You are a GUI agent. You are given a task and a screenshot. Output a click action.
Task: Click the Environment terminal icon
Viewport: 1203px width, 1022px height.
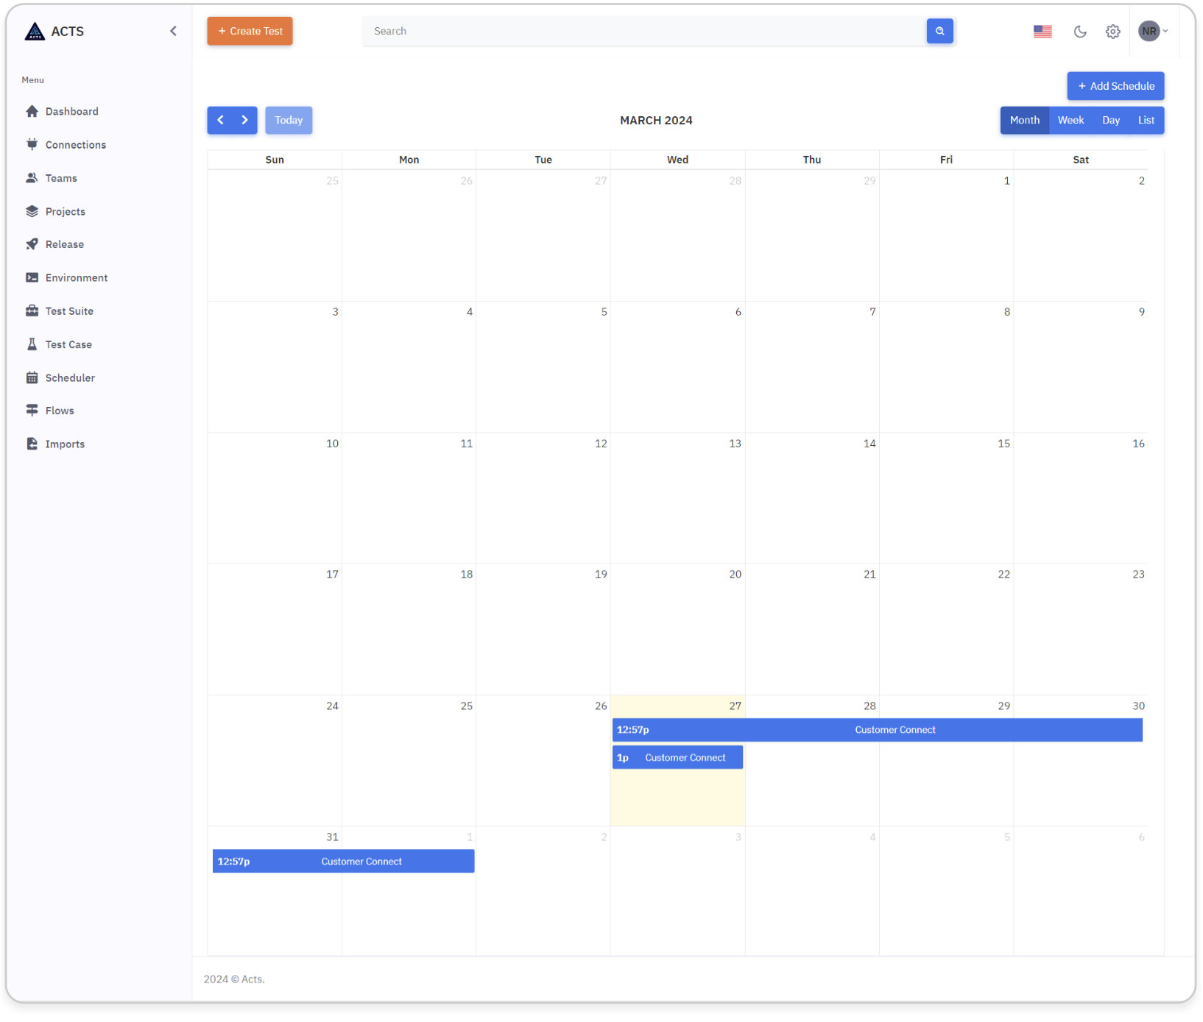tap(32, 277)
